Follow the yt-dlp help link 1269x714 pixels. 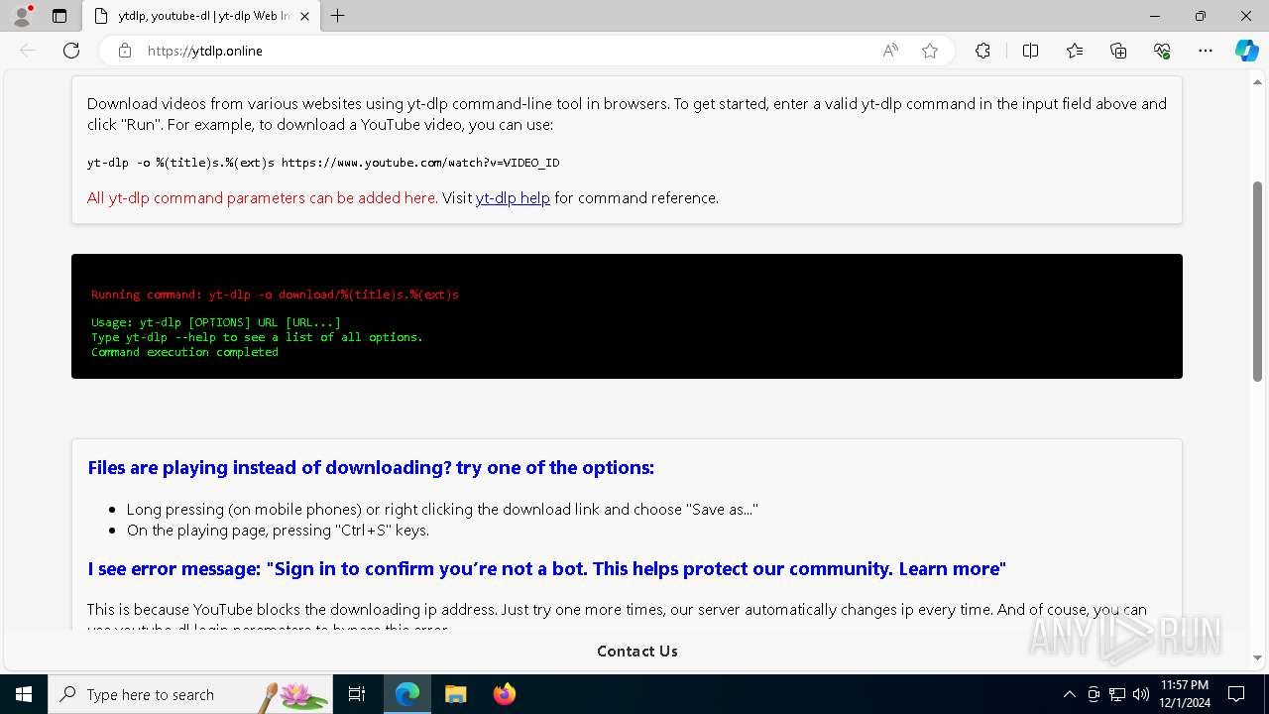513,198
